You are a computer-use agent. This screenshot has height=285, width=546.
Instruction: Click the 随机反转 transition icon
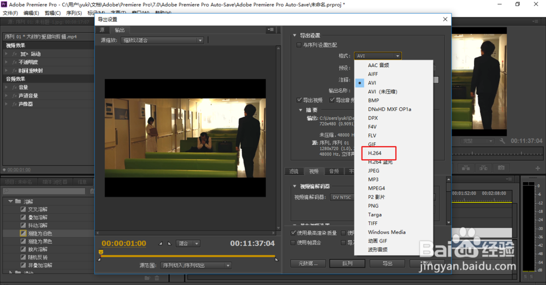pyautogui.click(x=23, y=257)
